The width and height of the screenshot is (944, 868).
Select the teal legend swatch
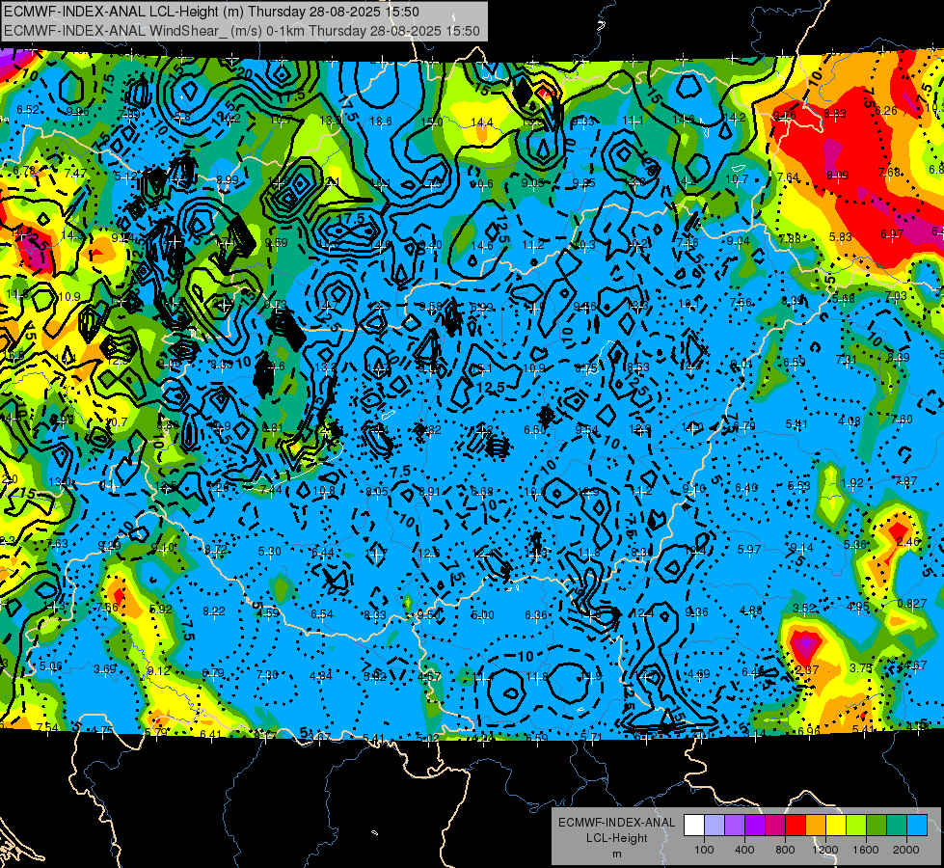tap(896, 826)
